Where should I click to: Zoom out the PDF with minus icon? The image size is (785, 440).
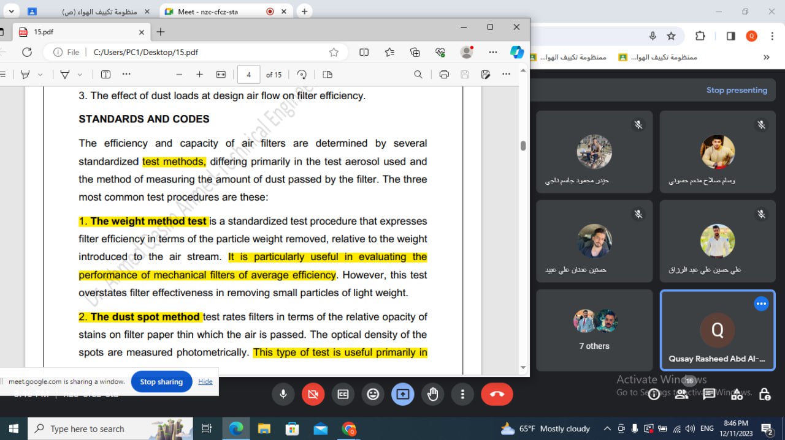[179, 75]
